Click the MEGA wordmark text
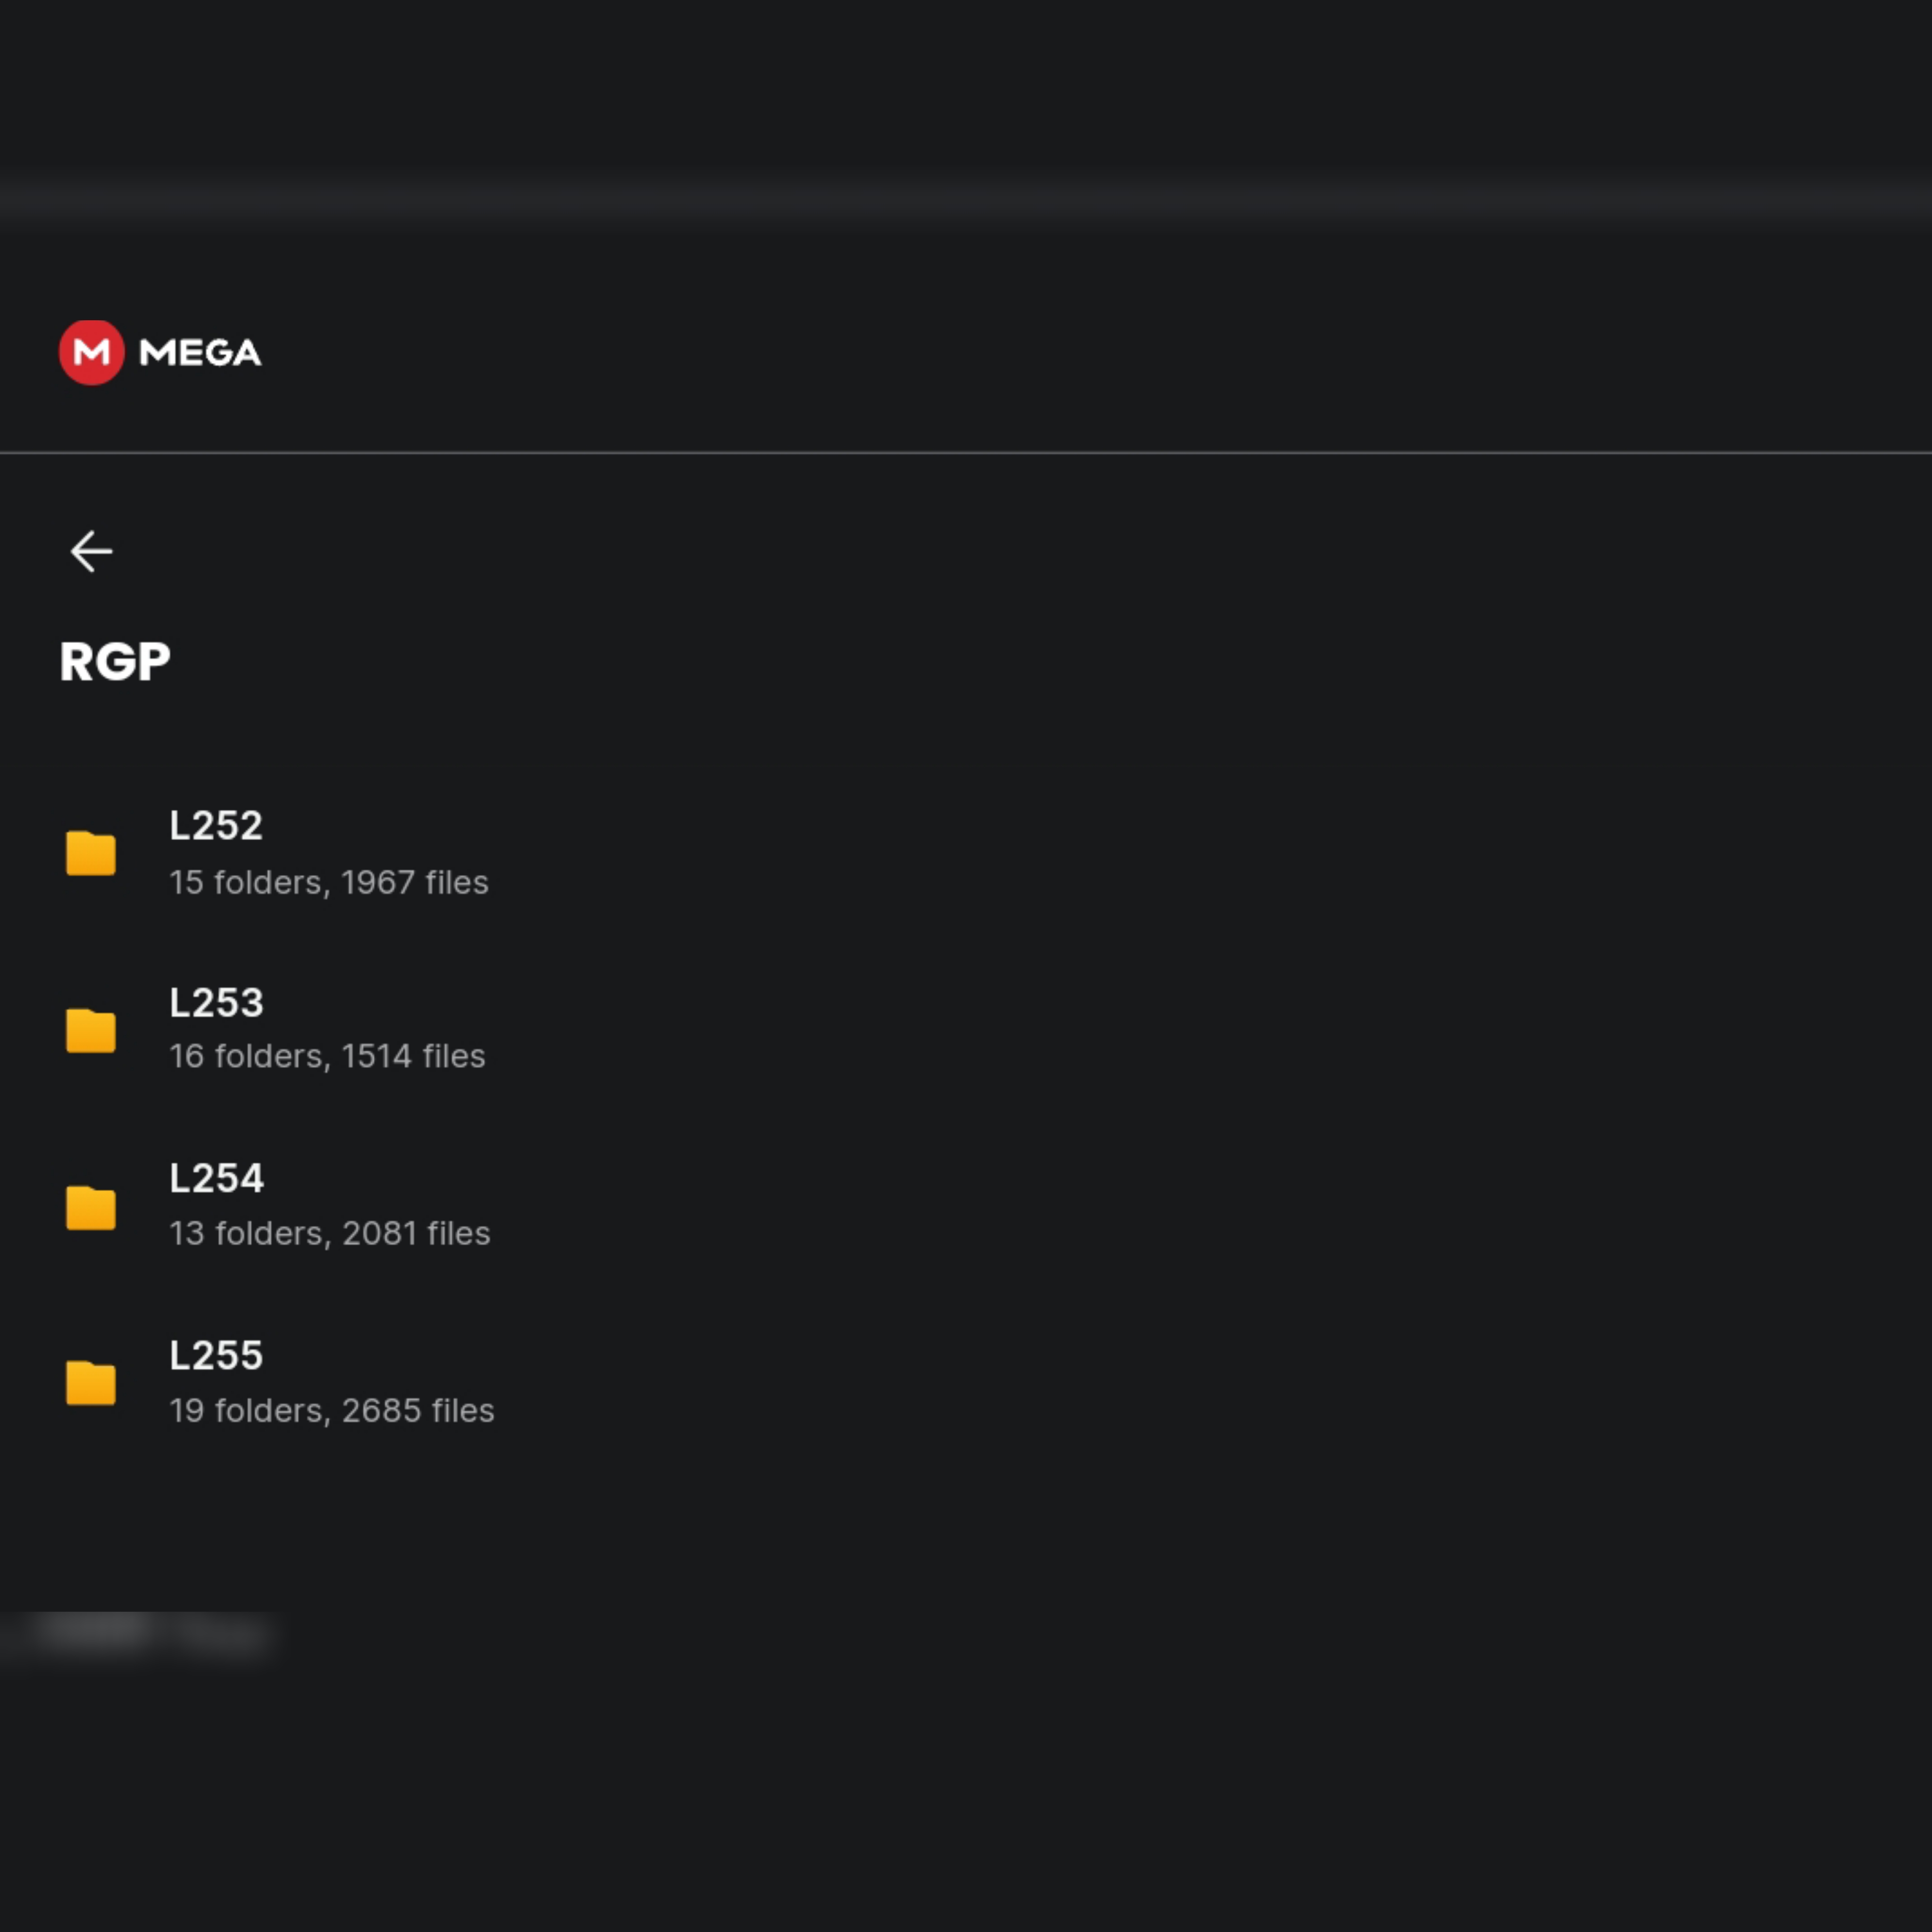 [x=200, y=352]
